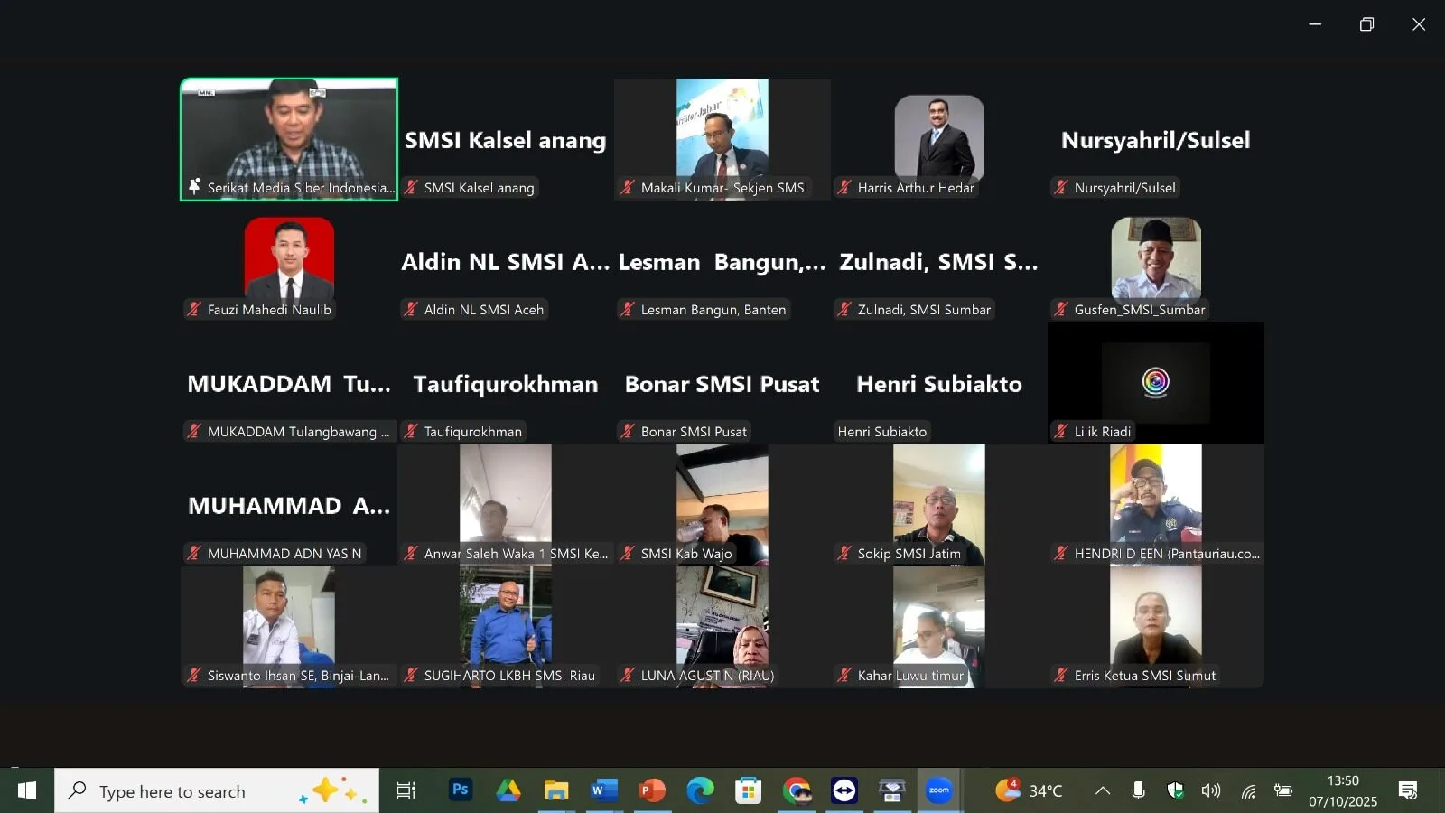Open the TeamViewer taskbar icon

point(844,790)
